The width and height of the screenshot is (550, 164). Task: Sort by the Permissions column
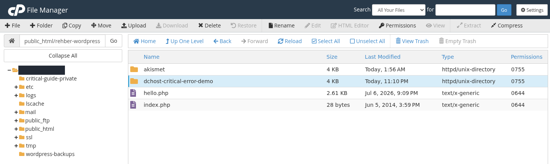click(526, 57)
